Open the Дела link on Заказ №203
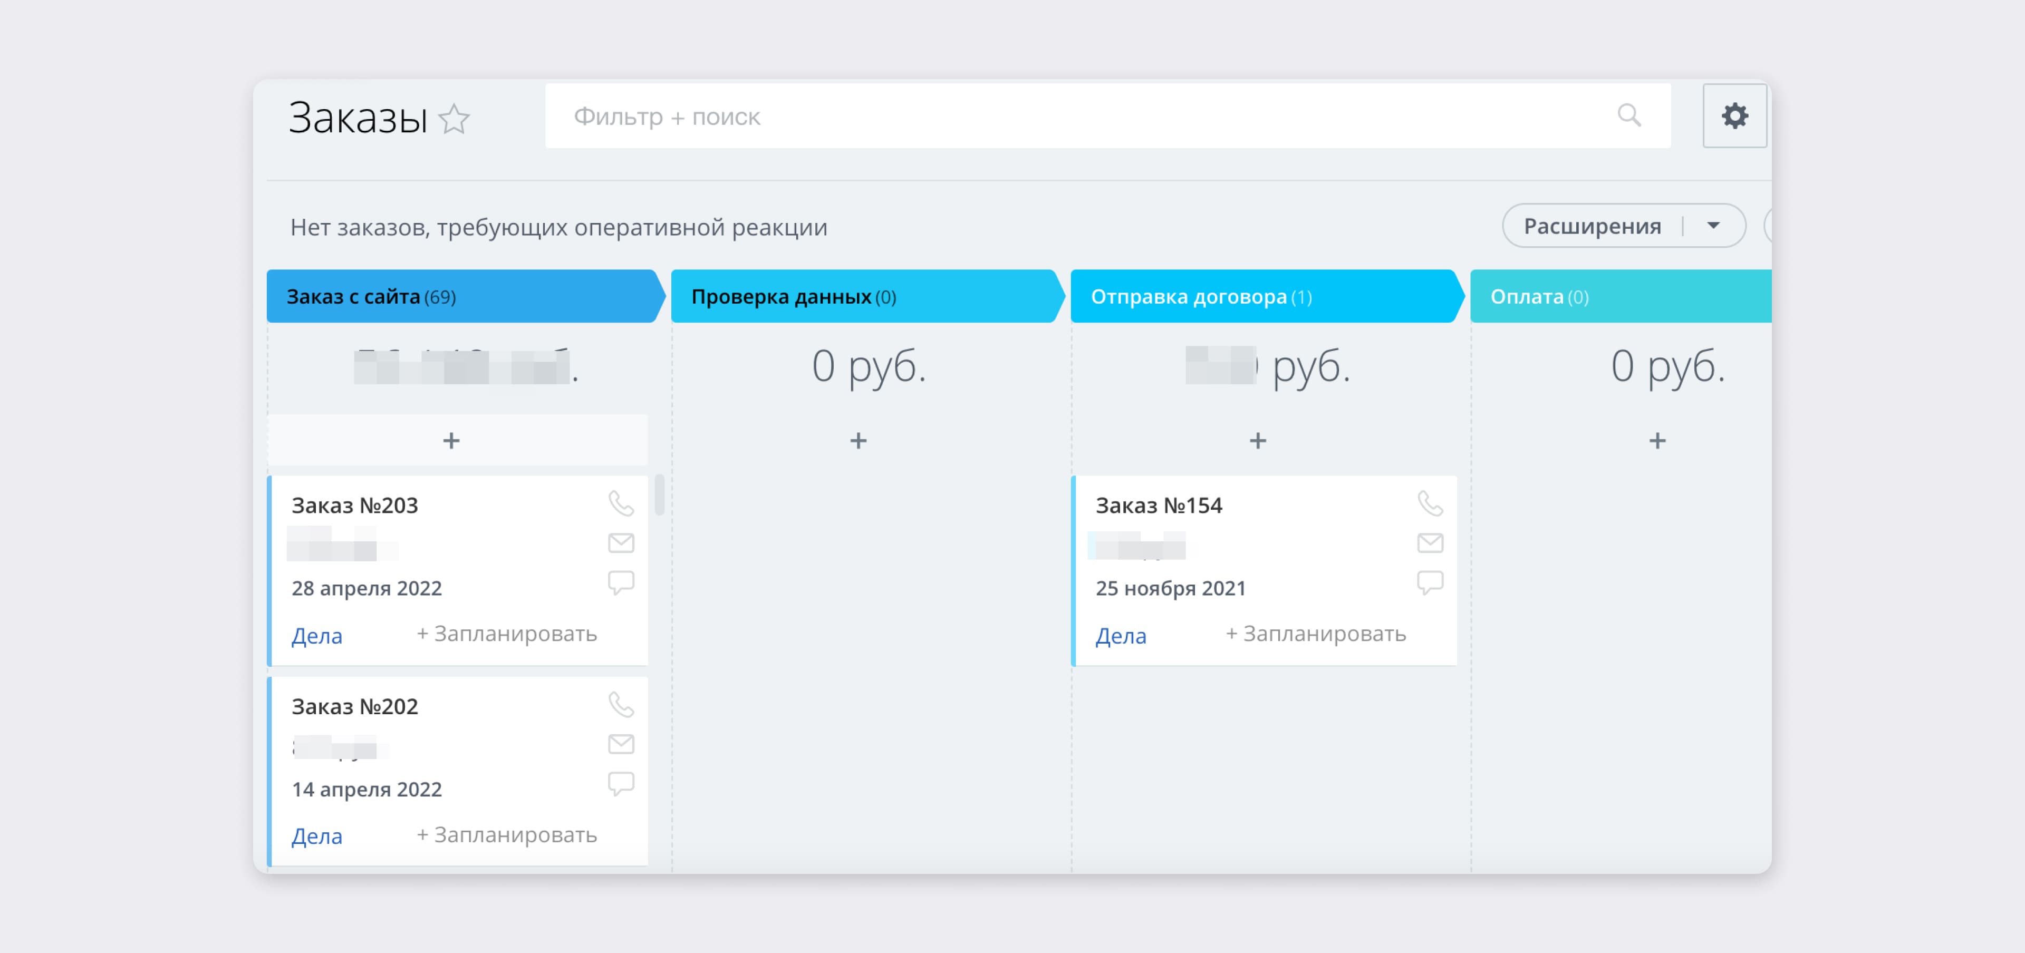2025x953 pixels. click(317, 636)
